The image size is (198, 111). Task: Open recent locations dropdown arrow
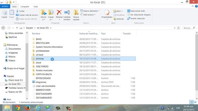13,28
